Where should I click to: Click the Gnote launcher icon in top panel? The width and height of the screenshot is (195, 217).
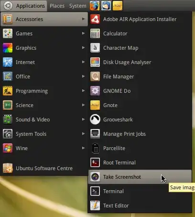coord(118,6)
